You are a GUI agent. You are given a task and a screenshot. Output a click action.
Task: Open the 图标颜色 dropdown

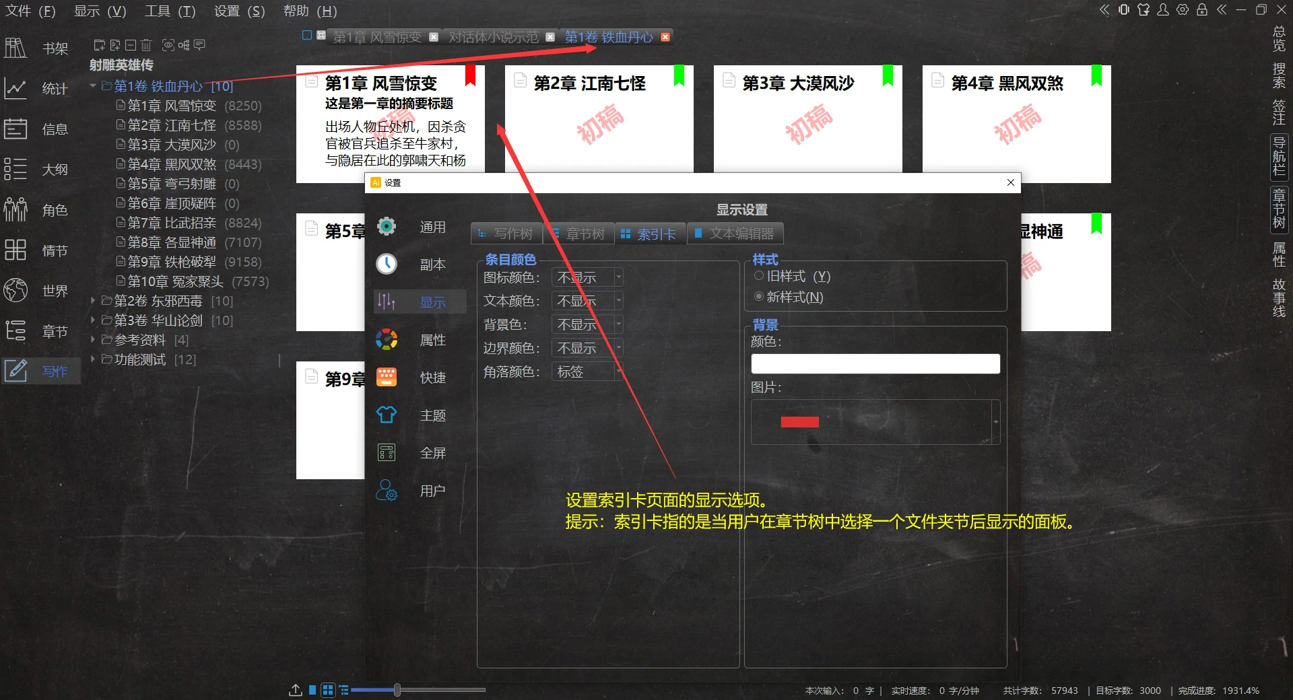[587, 277]
